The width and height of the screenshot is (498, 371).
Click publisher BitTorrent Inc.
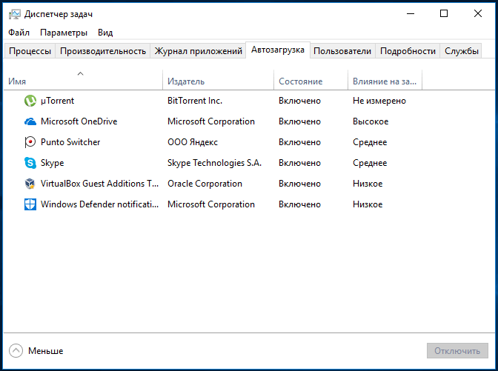(195, 101)
